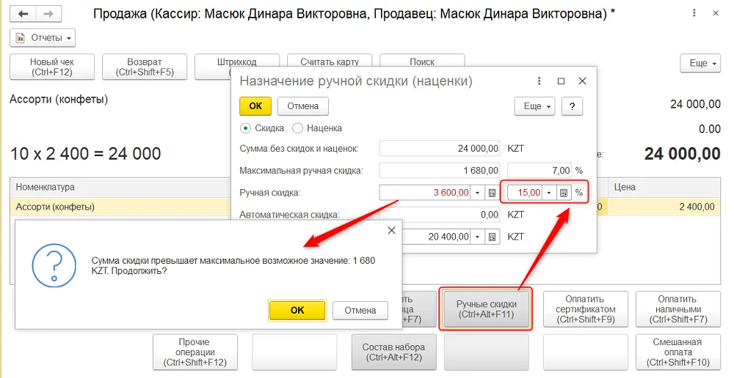Expand the dialog Еще menu

point(535,106)
